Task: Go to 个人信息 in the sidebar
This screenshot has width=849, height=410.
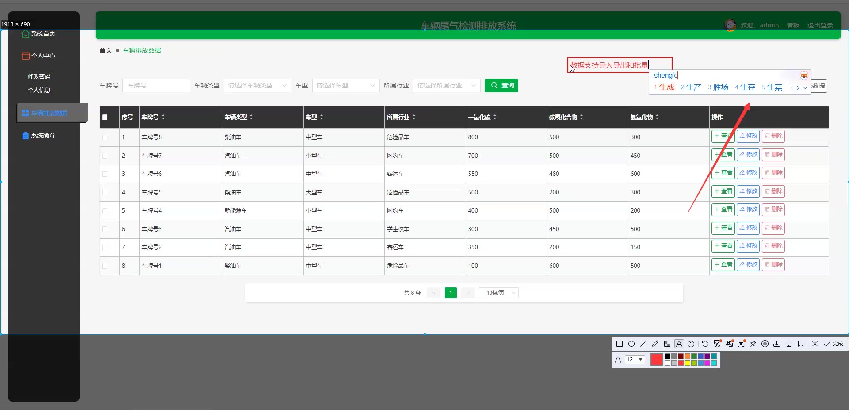Action: click(x=39, y=90)
